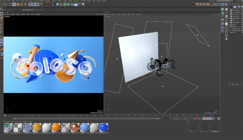243x140 pixels.
Task: Open the MoGraph menu
Action: coord(42,1)
